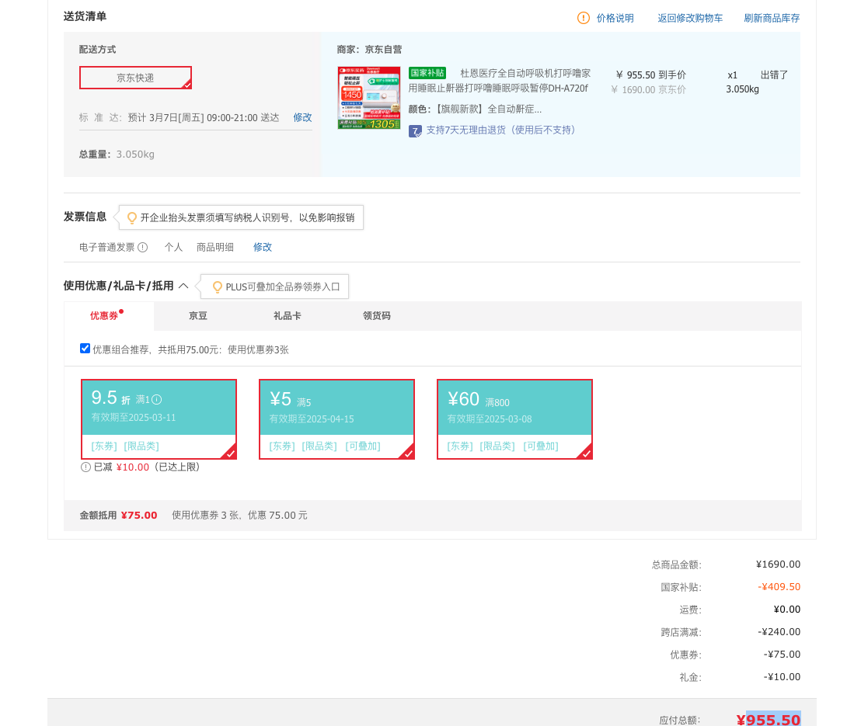
Task: Click the 金额抵用 ¥75.00 amount
Action: 139,516
